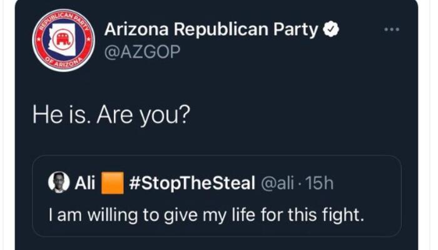
Task: Click the elephant emblem in the GOP logo
Action: (x=62, y=41)
